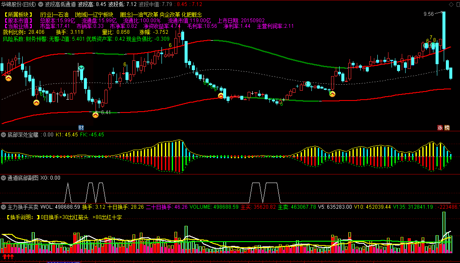Click the 6.41 low price label
This screenshot has height=263, width=460.
click(106, 112)
